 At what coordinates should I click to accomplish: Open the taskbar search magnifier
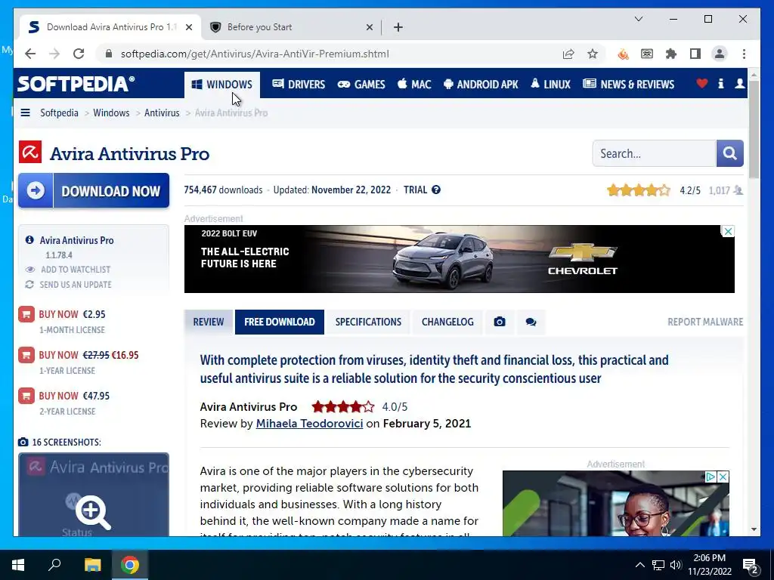tap(54, 565)
